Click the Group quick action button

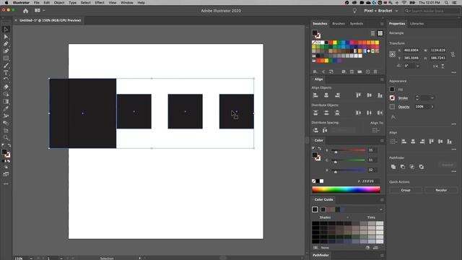[406, 191]
